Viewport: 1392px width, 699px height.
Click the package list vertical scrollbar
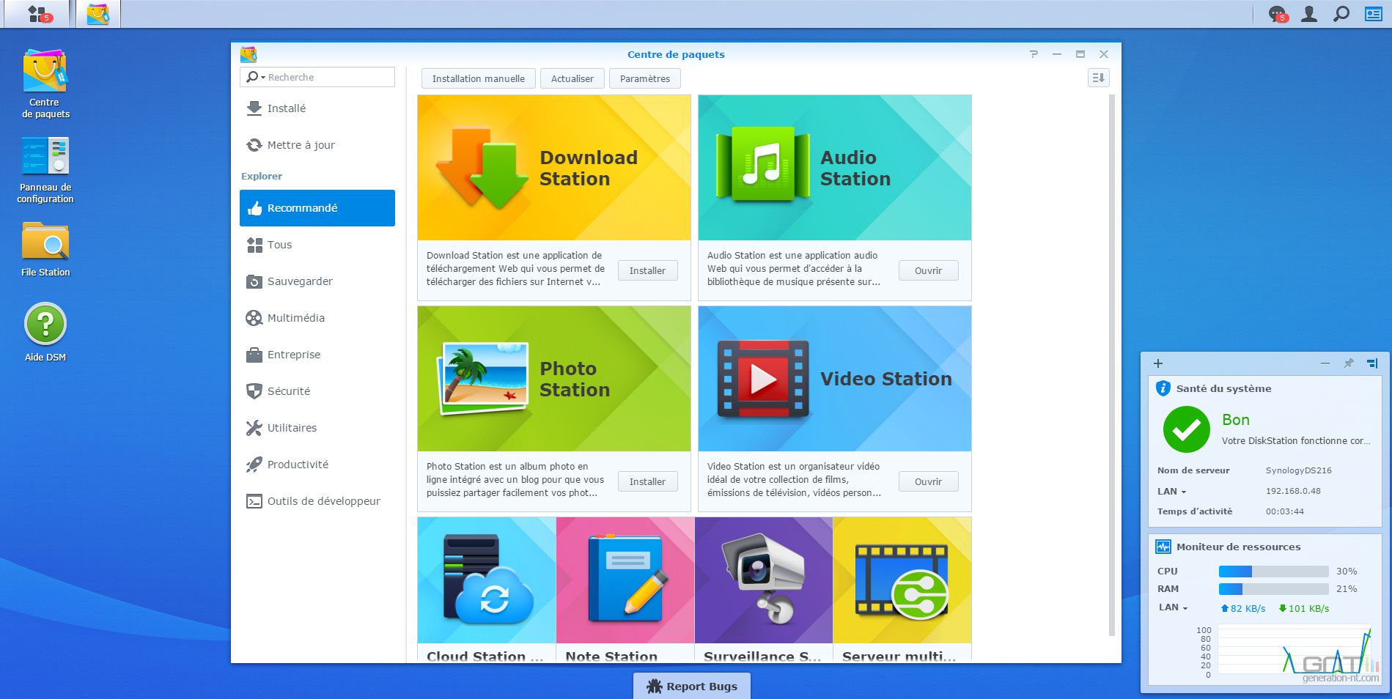point(1112,365)
